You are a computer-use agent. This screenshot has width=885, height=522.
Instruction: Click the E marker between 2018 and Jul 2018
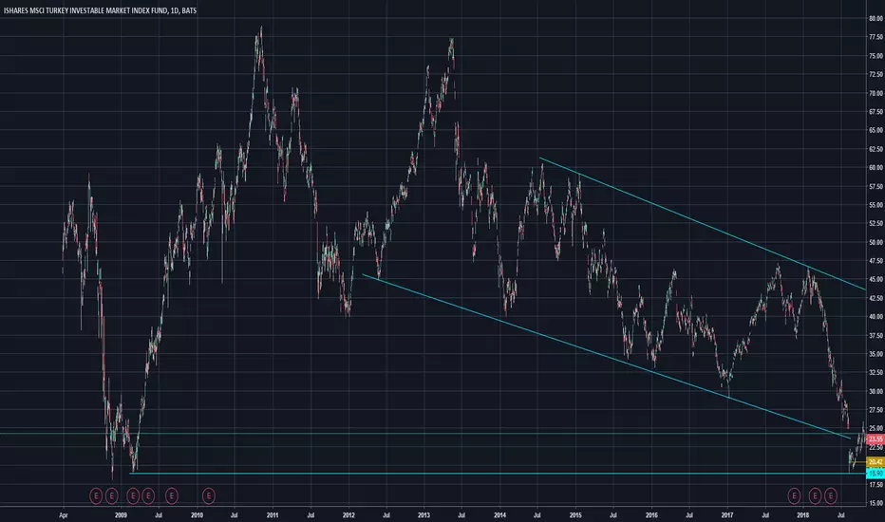pyautogui.click(x=815, y=496)
